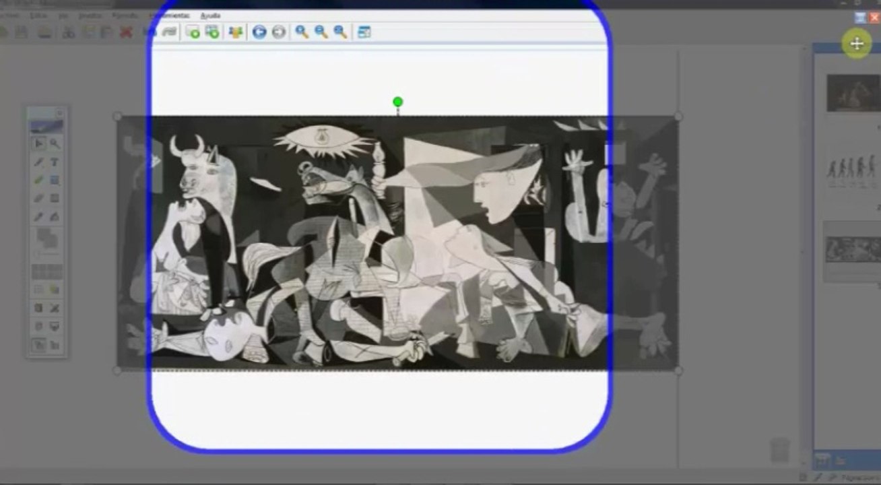Image resolution: width=881 pixels, height=485 pixels.
Task: Click the first magnifier icon in top toolbar
Action: tap(302, 32)
